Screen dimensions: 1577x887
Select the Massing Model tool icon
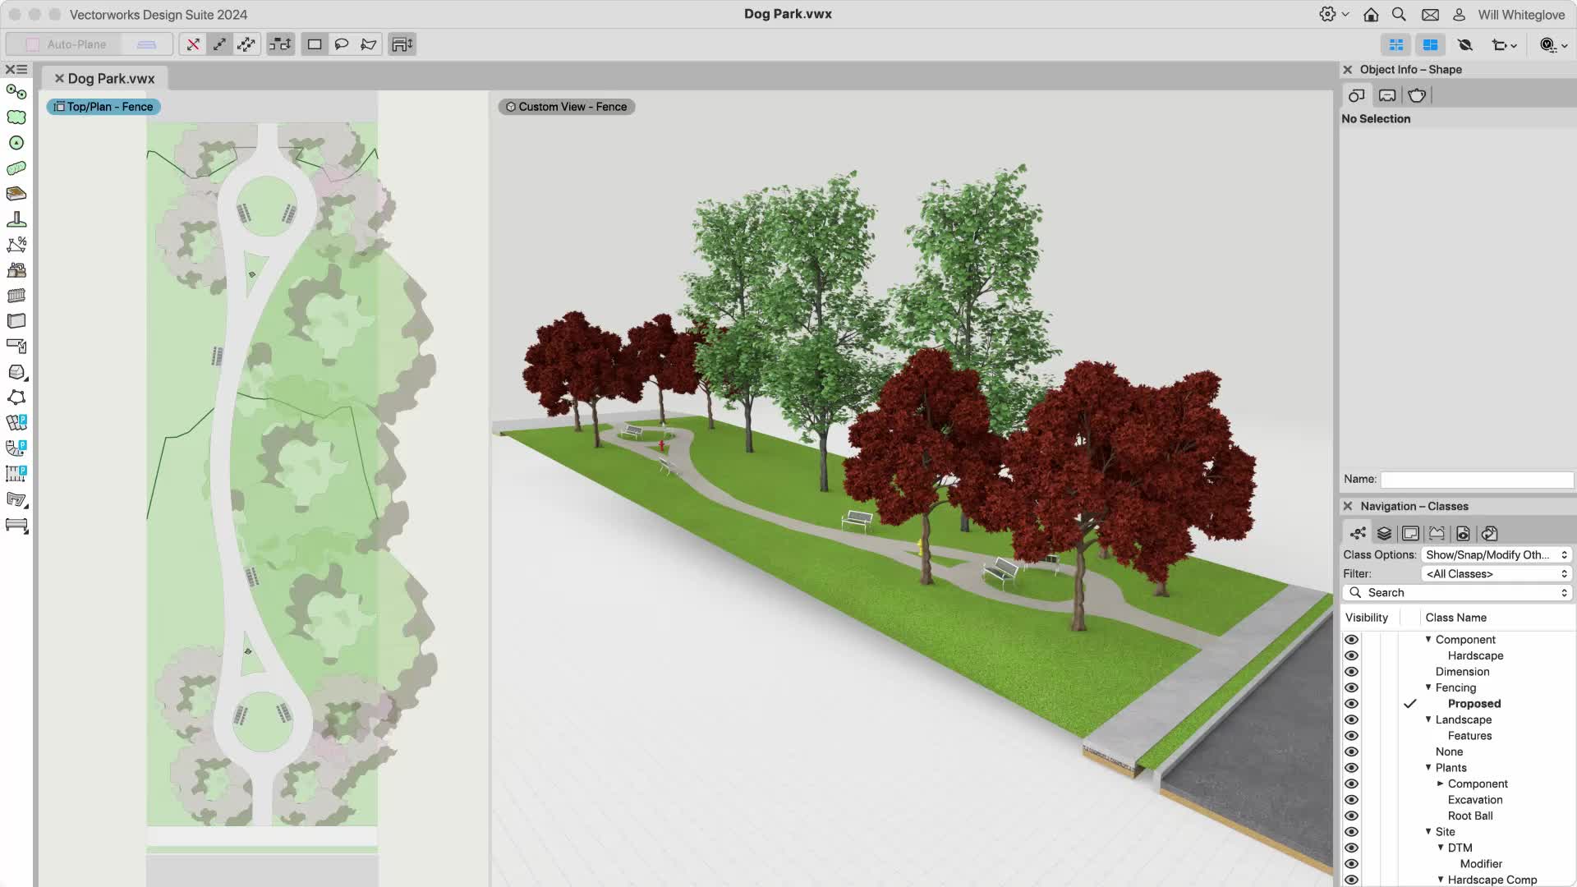click(16, 372)
